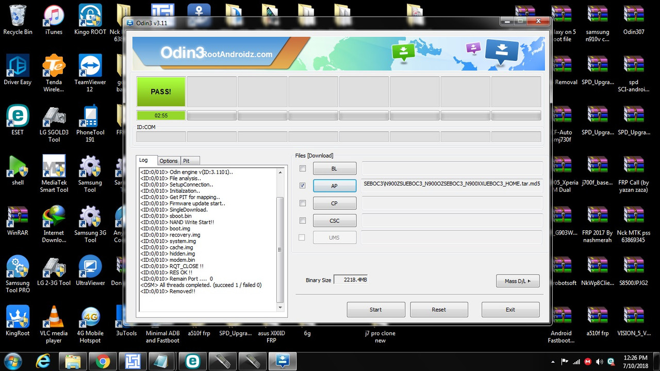Screen dimensions: 660x371
Task: Click the CSC file browse button
Action: (x=335, y=221)
